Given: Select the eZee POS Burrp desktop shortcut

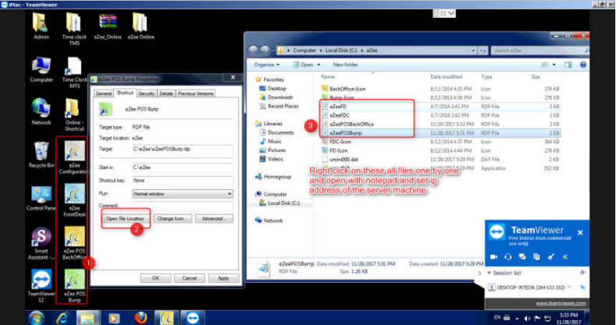Looking at the screenshot, I should (75, 286).
